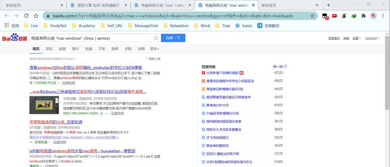The image size is (390, 167).
Task: Open the Tmp bookmark folder
Action: (x=223, y=25)
